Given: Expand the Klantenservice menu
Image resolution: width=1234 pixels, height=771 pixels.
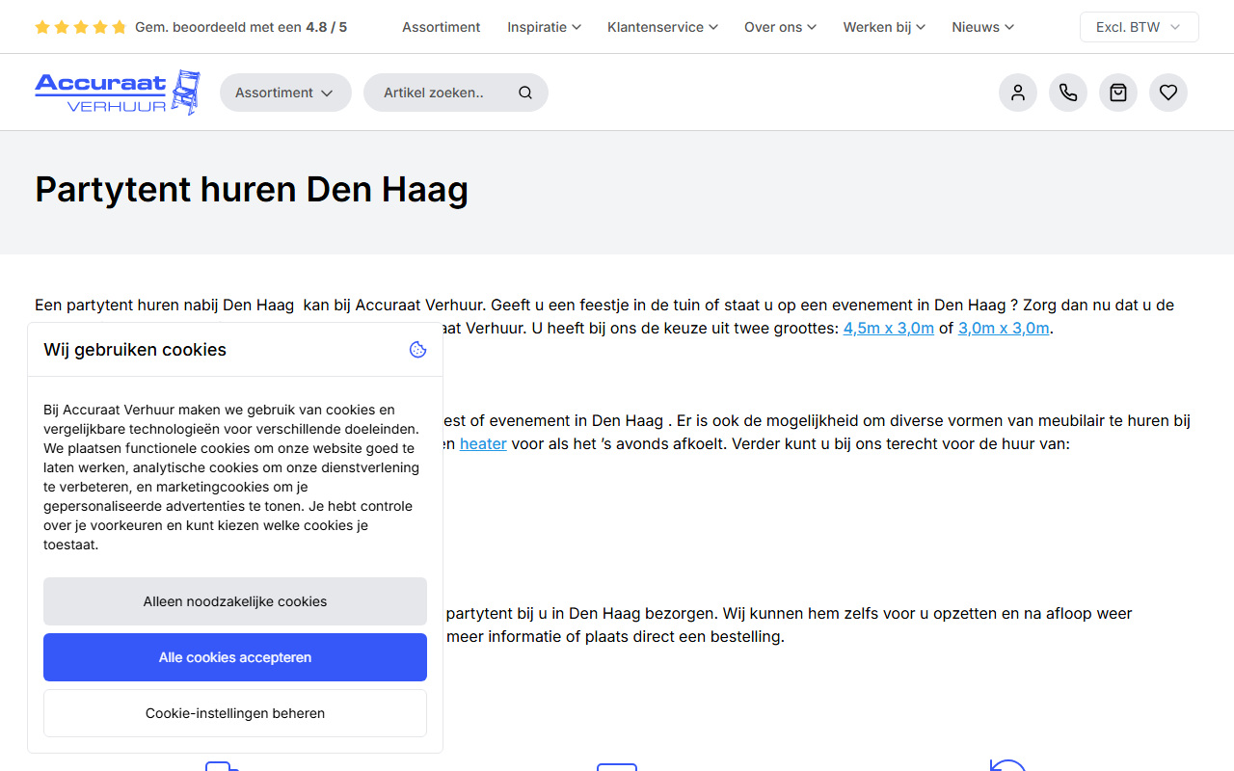Looking at the screenshot, I should click(x=663, y=27).
